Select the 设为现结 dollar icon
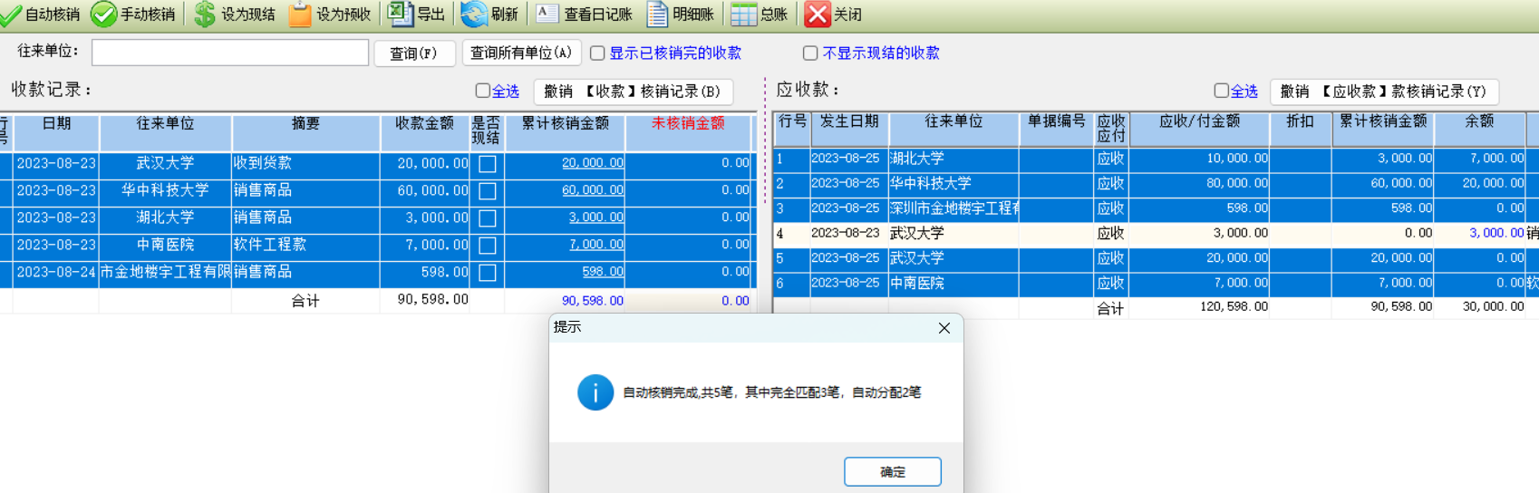 coord(206,14)
